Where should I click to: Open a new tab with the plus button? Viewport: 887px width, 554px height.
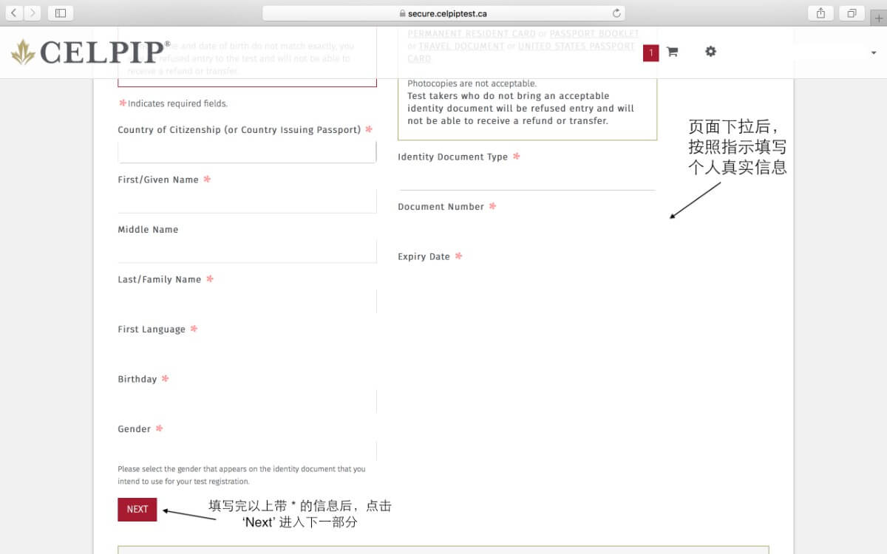click(879, 18)
